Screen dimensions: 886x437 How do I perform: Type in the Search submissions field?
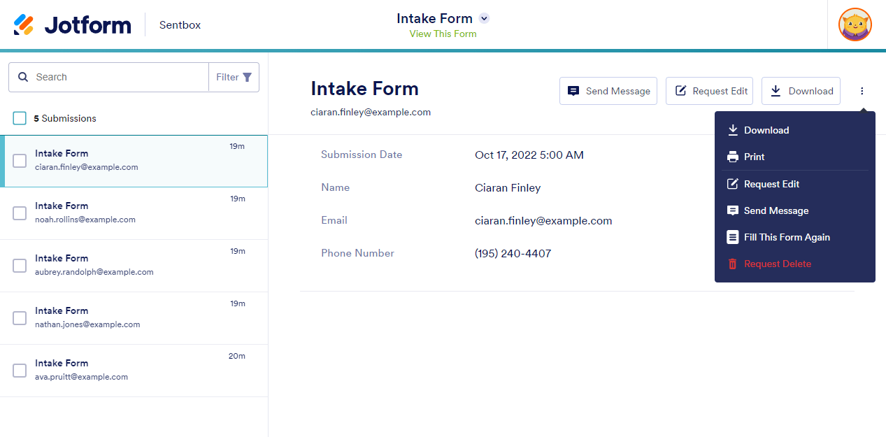click(119, 77)
